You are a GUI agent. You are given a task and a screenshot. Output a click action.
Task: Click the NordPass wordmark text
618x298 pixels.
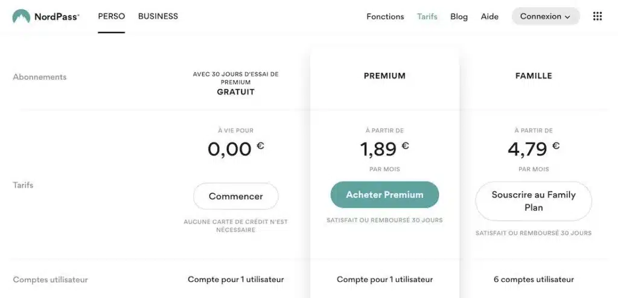pos(56,16)
